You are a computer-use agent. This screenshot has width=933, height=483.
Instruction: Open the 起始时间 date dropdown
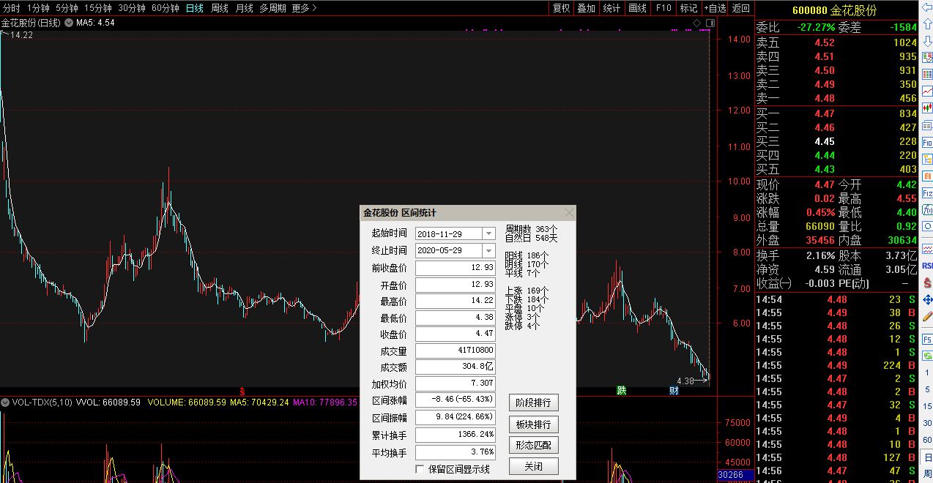click(488, 233)
